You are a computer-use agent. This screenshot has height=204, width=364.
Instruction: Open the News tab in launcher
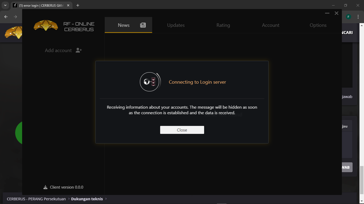coord(128,25)
